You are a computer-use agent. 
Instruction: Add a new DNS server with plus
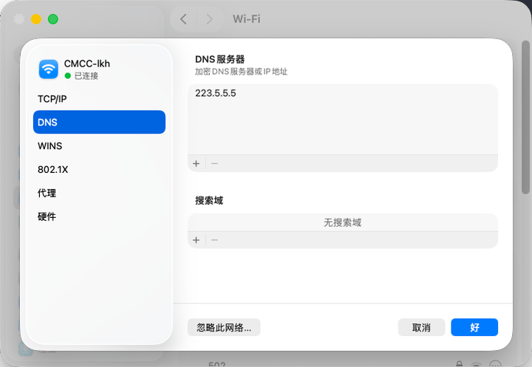(196, 163)
